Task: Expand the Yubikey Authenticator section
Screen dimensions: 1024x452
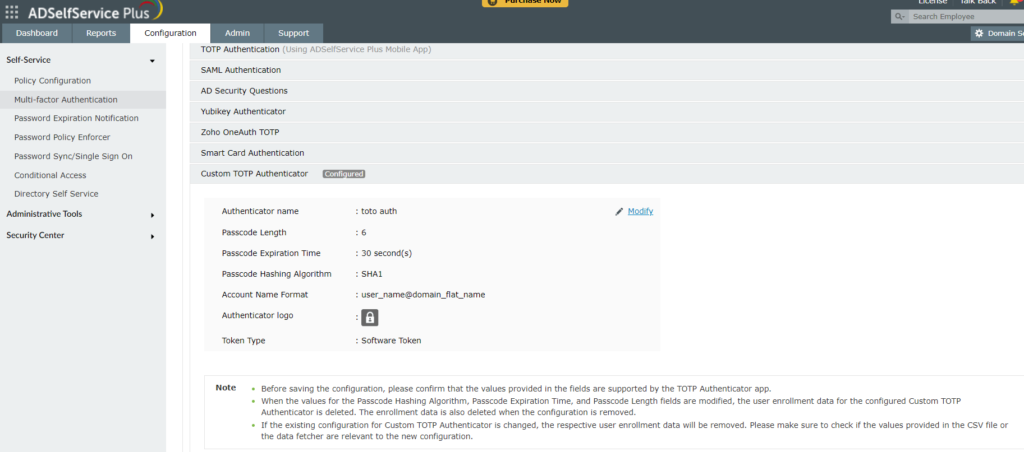Action: (x=607, y=111)
